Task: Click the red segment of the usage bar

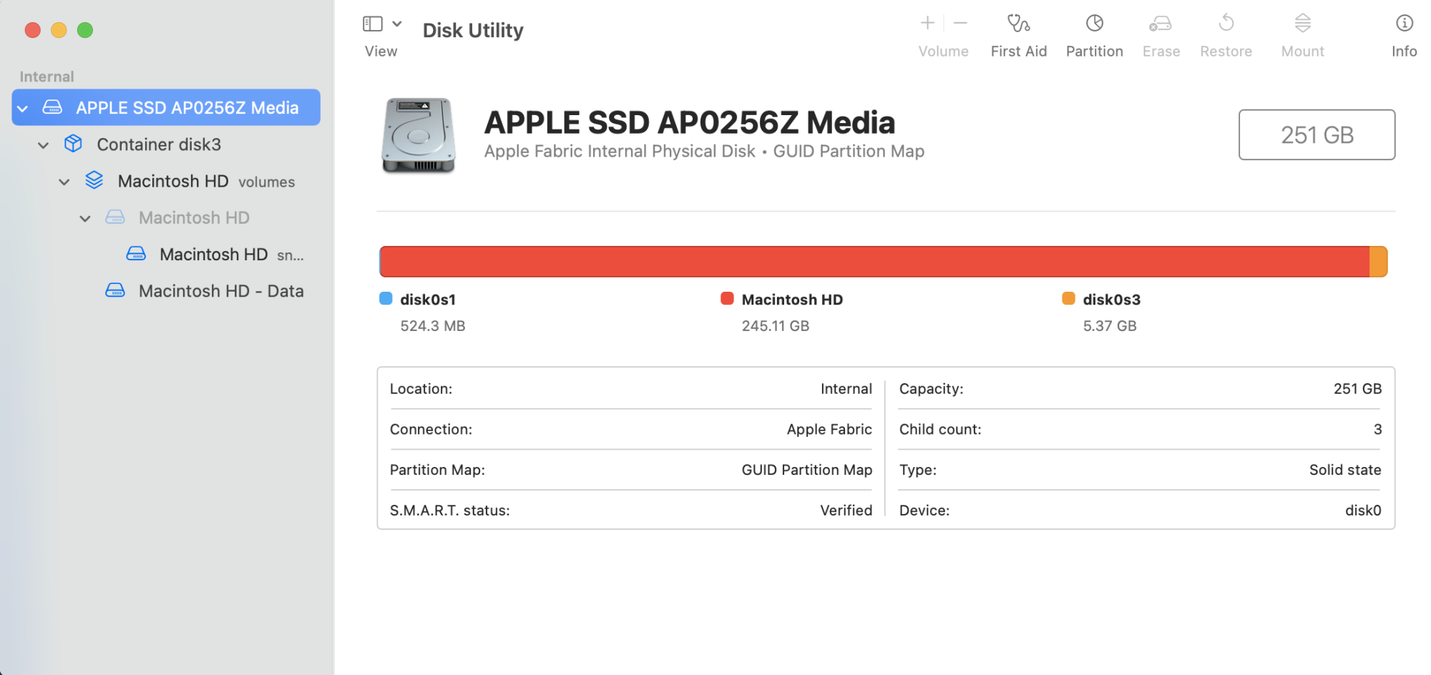Action: click(874, 262)
